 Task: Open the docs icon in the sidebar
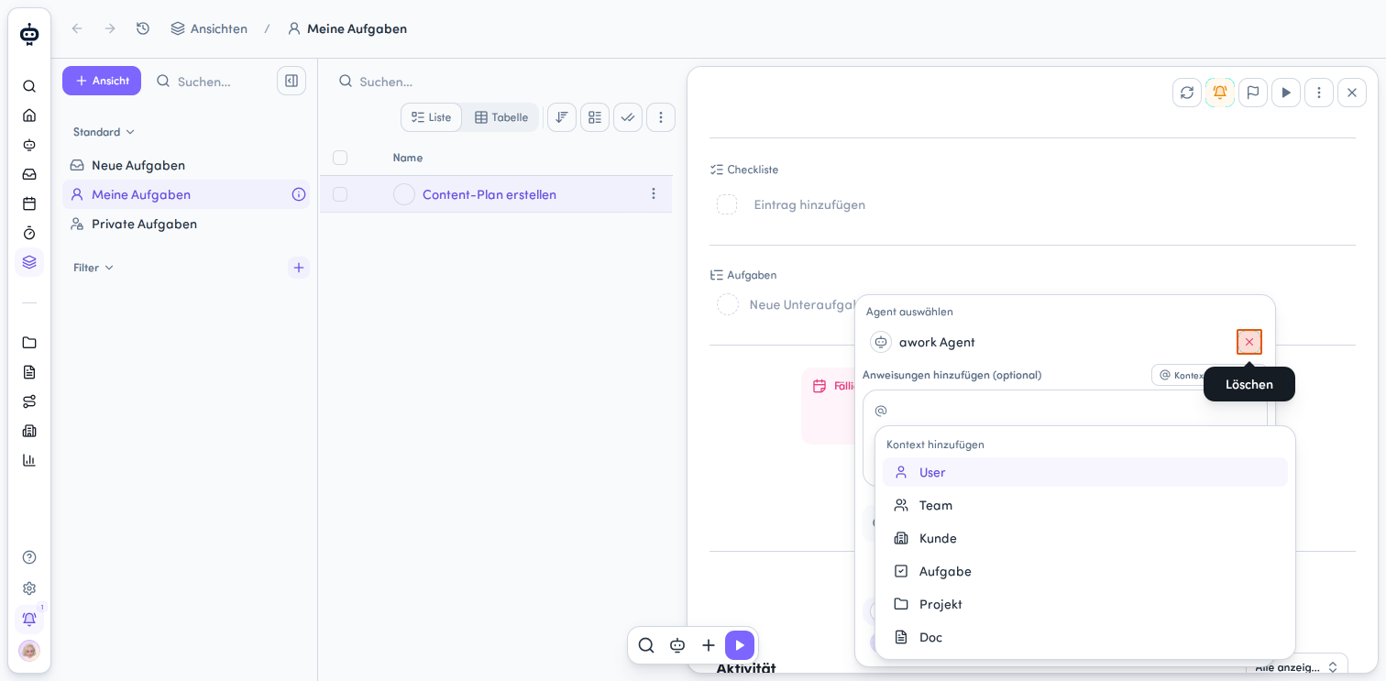tap(29, 372)
